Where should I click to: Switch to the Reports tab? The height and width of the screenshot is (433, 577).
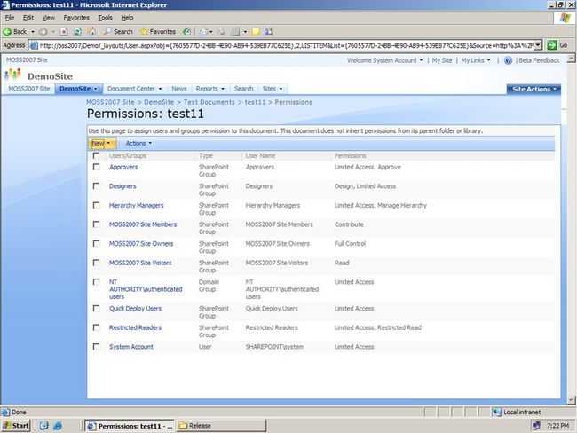209,89
